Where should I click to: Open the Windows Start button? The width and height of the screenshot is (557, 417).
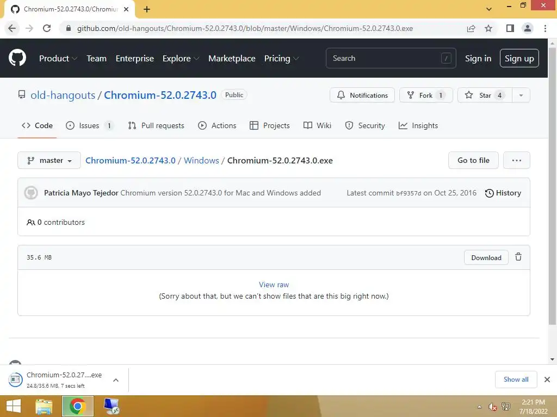click(14, 406)
